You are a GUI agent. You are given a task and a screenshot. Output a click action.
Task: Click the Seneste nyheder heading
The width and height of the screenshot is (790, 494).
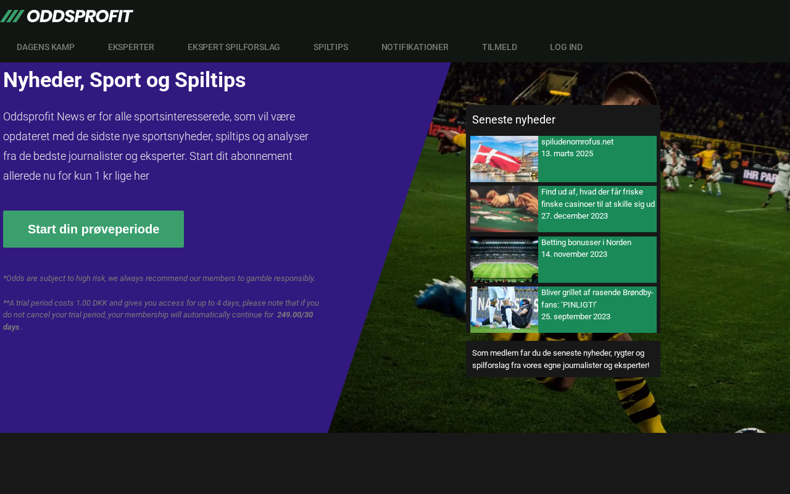[x=513, y=120]
